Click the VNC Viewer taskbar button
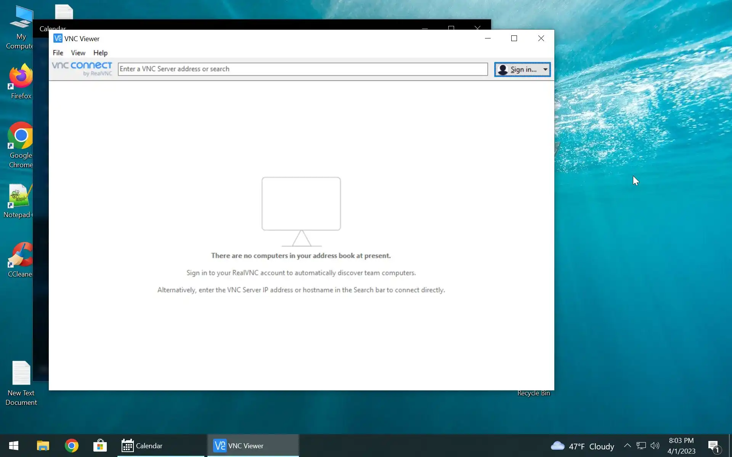 [x=239, y=446]
